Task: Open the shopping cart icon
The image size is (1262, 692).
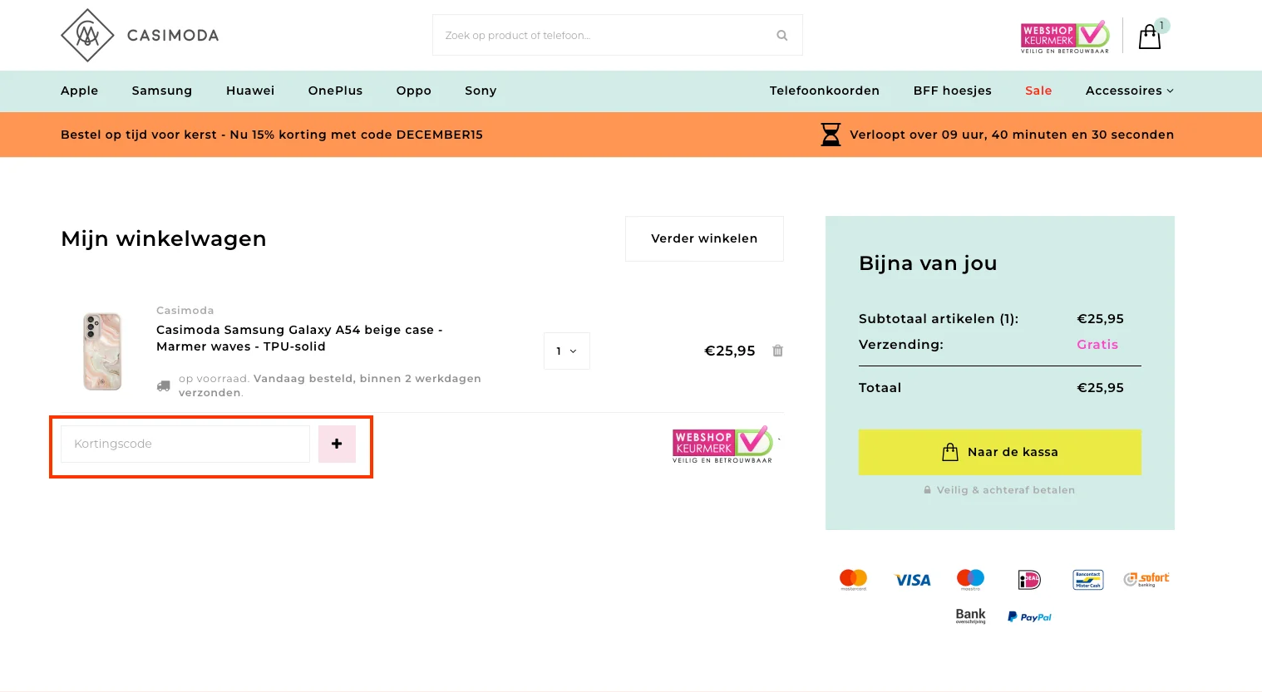Action: pos(1150,35)
